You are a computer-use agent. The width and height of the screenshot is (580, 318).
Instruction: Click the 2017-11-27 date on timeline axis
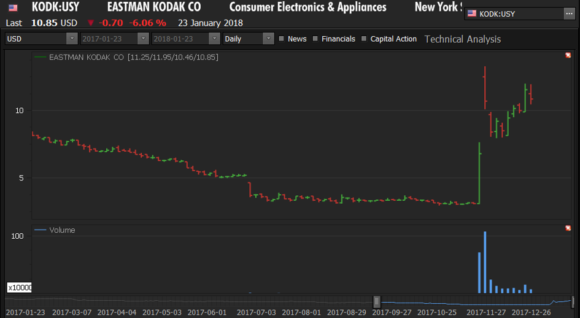(x=485, y=312)
